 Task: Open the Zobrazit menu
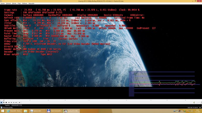[8, 3]
